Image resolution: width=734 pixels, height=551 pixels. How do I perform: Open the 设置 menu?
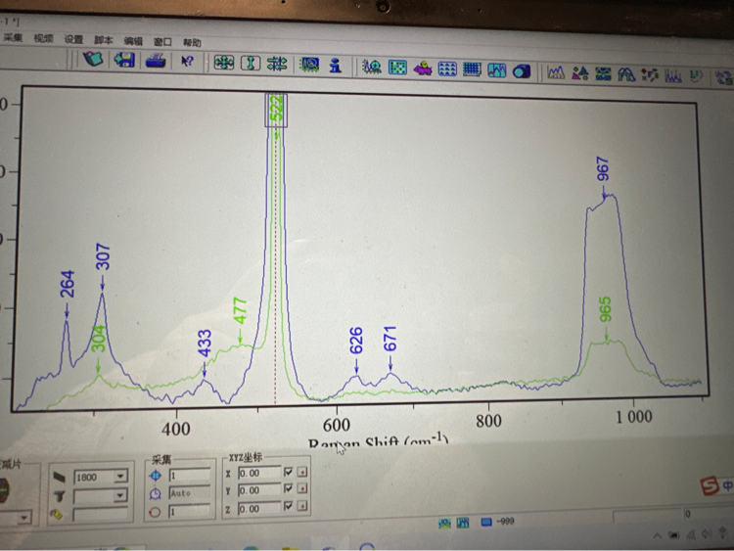[73, 39]
